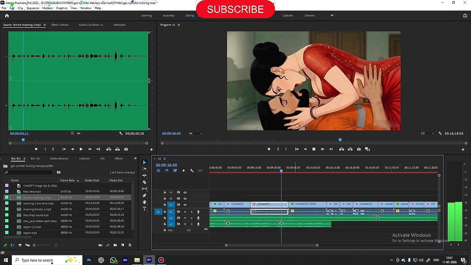Delete selected item with trash icon
The image size is (471, 265).
(130, 245)
